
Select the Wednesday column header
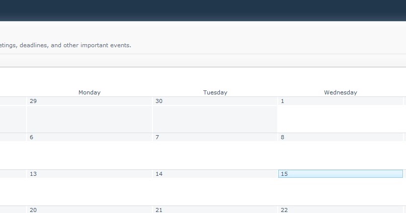tap(341, 92)
